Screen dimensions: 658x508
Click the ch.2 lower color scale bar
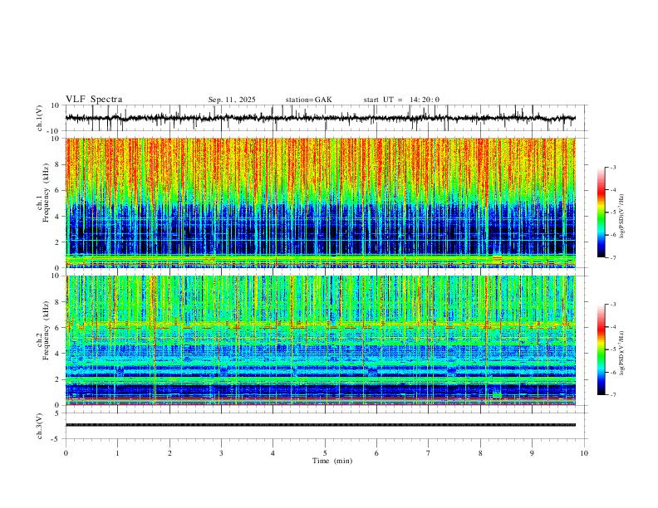tap(601, 349)
